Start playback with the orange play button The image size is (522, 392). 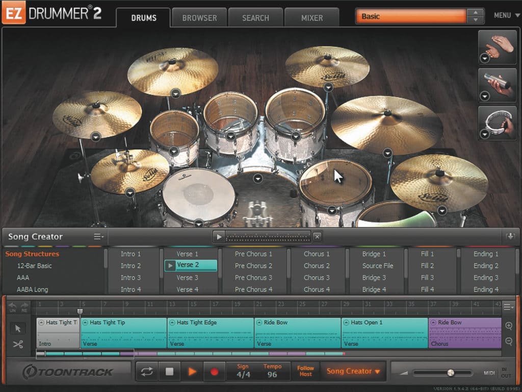pyautogui.click(x=192, y=372)
